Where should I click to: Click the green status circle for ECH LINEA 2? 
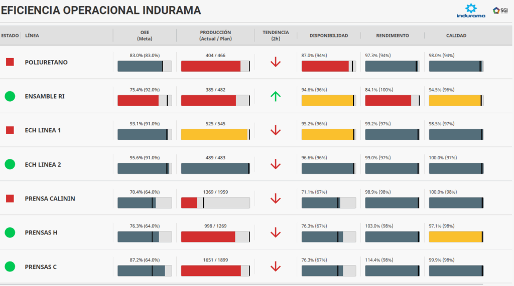[x=10, y=164]
